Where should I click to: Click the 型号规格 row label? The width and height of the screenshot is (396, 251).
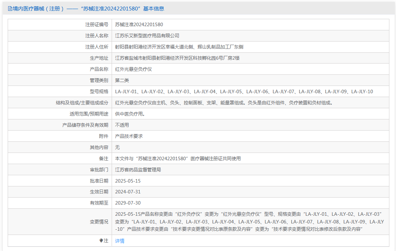click(99, 91)
